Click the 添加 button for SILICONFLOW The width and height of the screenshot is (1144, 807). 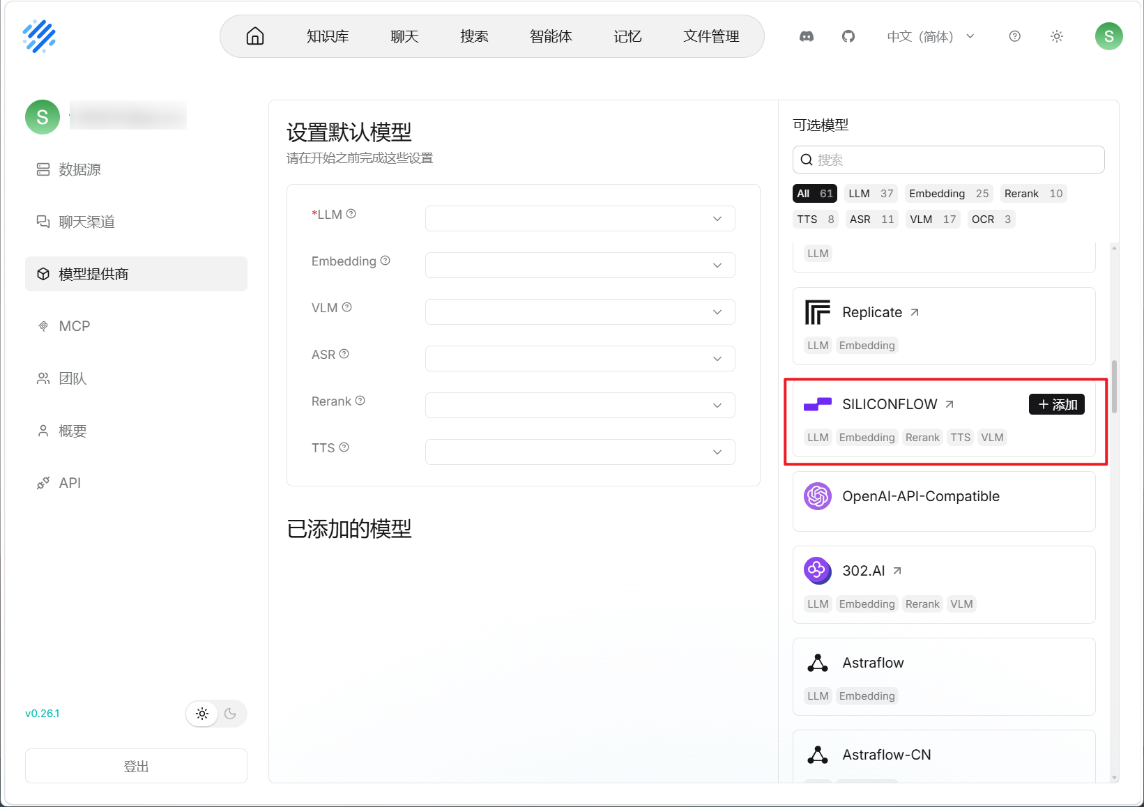click(1057, 404)
